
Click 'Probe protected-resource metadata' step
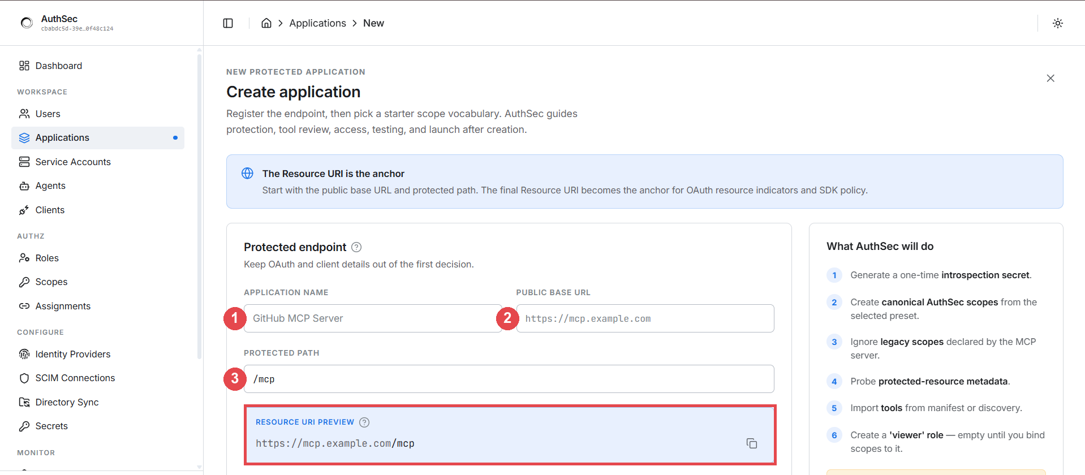(930, 381)
